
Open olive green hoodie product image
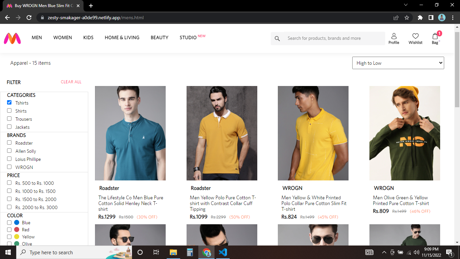point(405,133)
